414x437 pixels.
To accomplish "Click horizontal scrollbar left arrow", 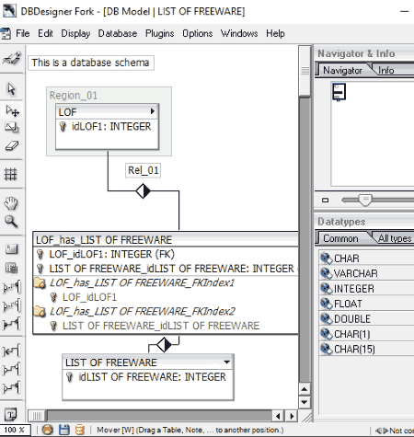I will pyautogui.click(x=278, y=416).
